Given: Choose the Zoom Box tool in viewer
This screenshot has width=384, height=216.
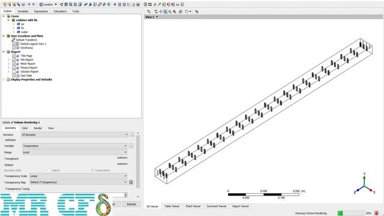Looking at the screenshot, I should click(x=170, y=11).
